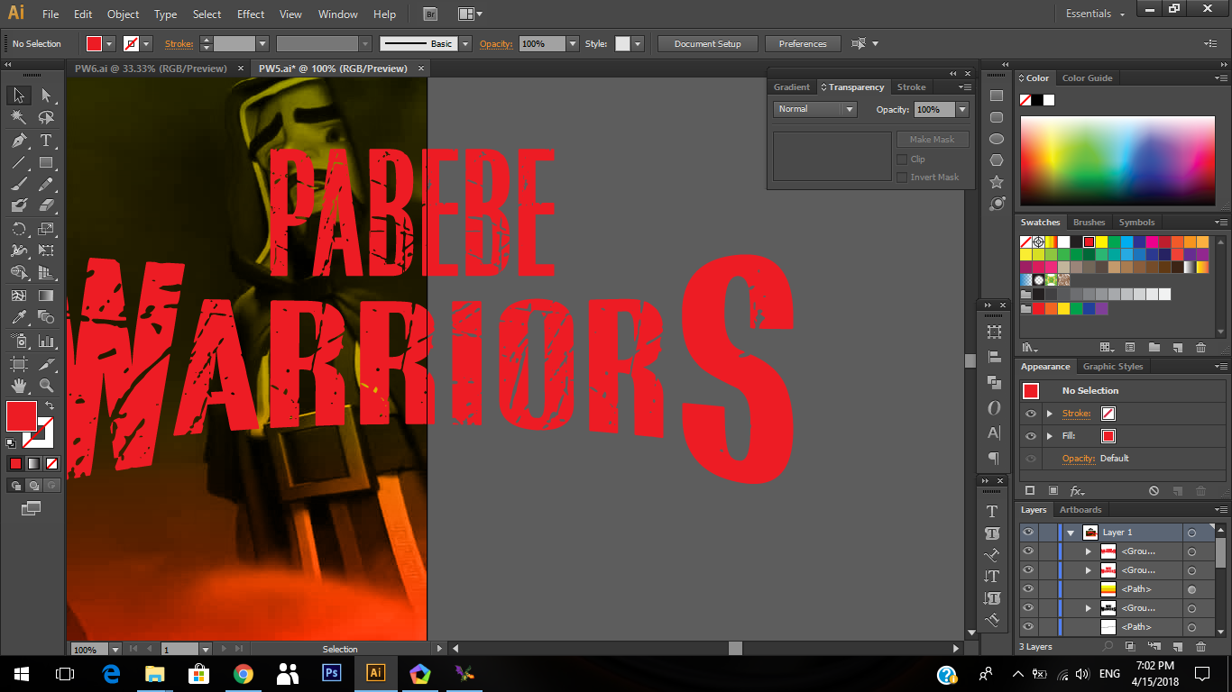Expand the first Group sublayer

(x=1089, y=551)
